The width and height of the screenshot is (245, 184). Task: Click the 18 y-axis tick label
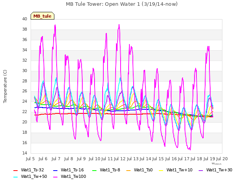(24, 132)
